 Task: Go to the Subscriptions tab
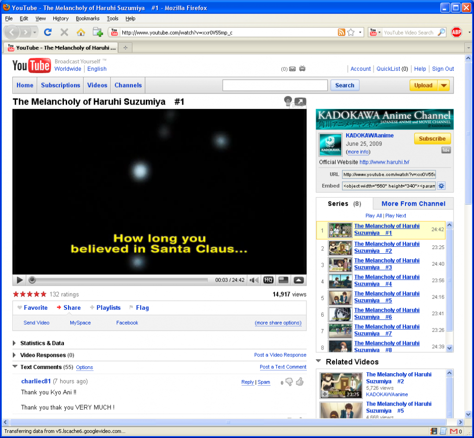[61, 85]
